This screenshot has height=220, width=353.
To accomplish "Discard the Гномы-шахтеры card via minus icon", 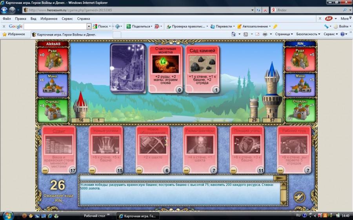I will point(186,170).
